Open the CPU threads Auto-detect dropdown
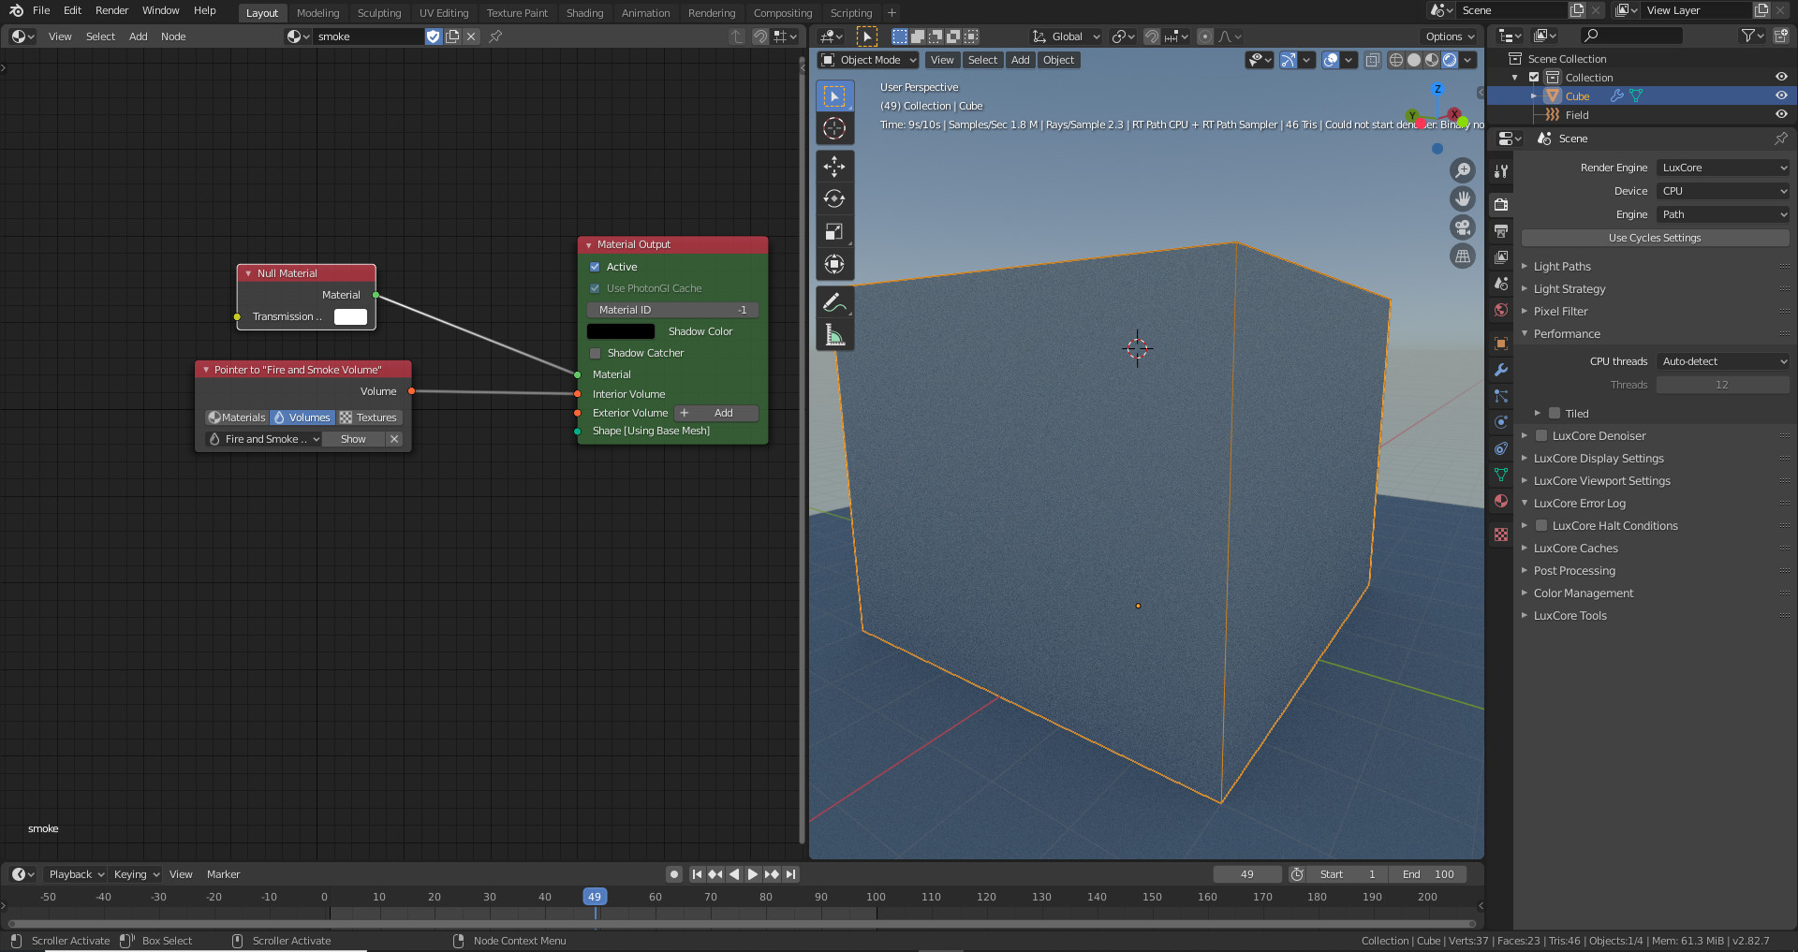The height and width of the screenshot is (952, 1798). pyautogui.click(x=1722, y=361)
